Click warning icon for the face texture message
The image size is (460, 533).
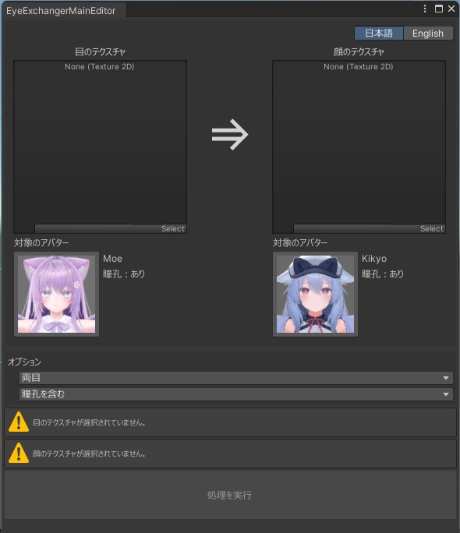[x=19, y=453]
